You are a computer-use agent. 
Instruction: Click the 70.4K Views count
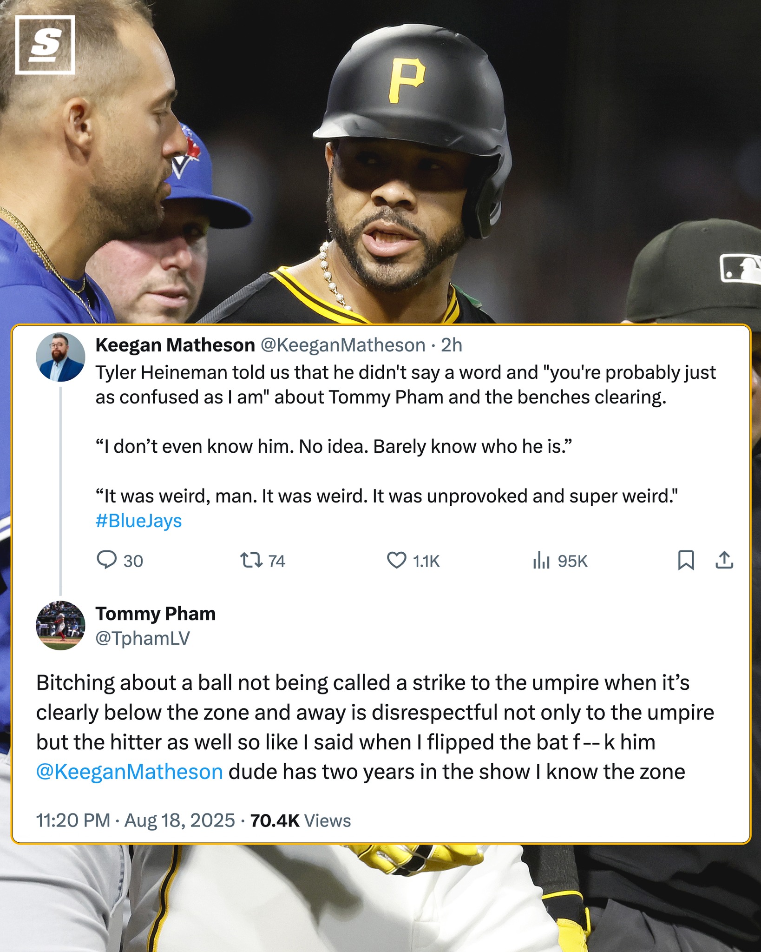tap(301, 820)
